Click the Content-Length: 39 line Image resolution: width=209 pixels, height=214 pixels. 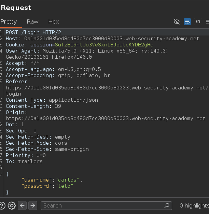pyautogui.click(x=33, y=106)
